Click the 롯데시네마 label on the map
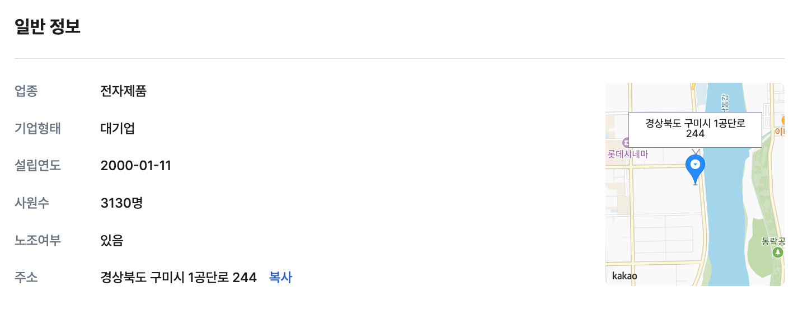The image size is (798, 309). point(628,154)
